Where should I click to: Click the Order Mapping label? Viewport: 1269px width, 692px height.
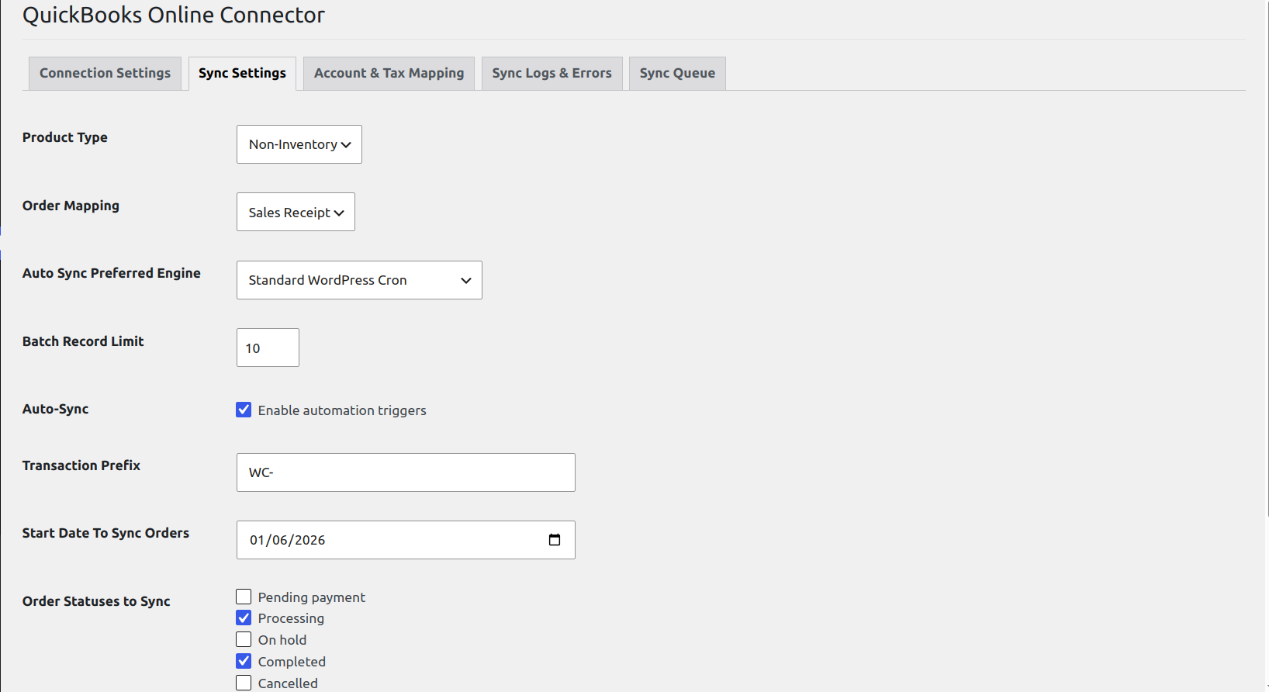pos(71,206)
